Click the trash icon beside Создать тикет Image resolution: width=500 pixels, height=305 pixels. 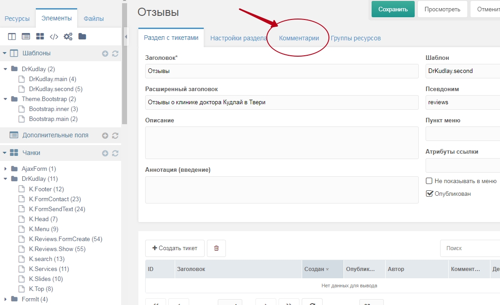pyautogui.click(x=216, y=248)
